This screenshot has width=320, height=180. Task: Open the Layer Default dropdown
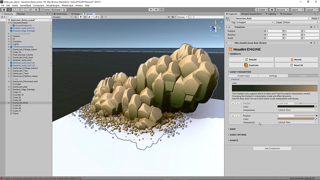pos(300,22)
